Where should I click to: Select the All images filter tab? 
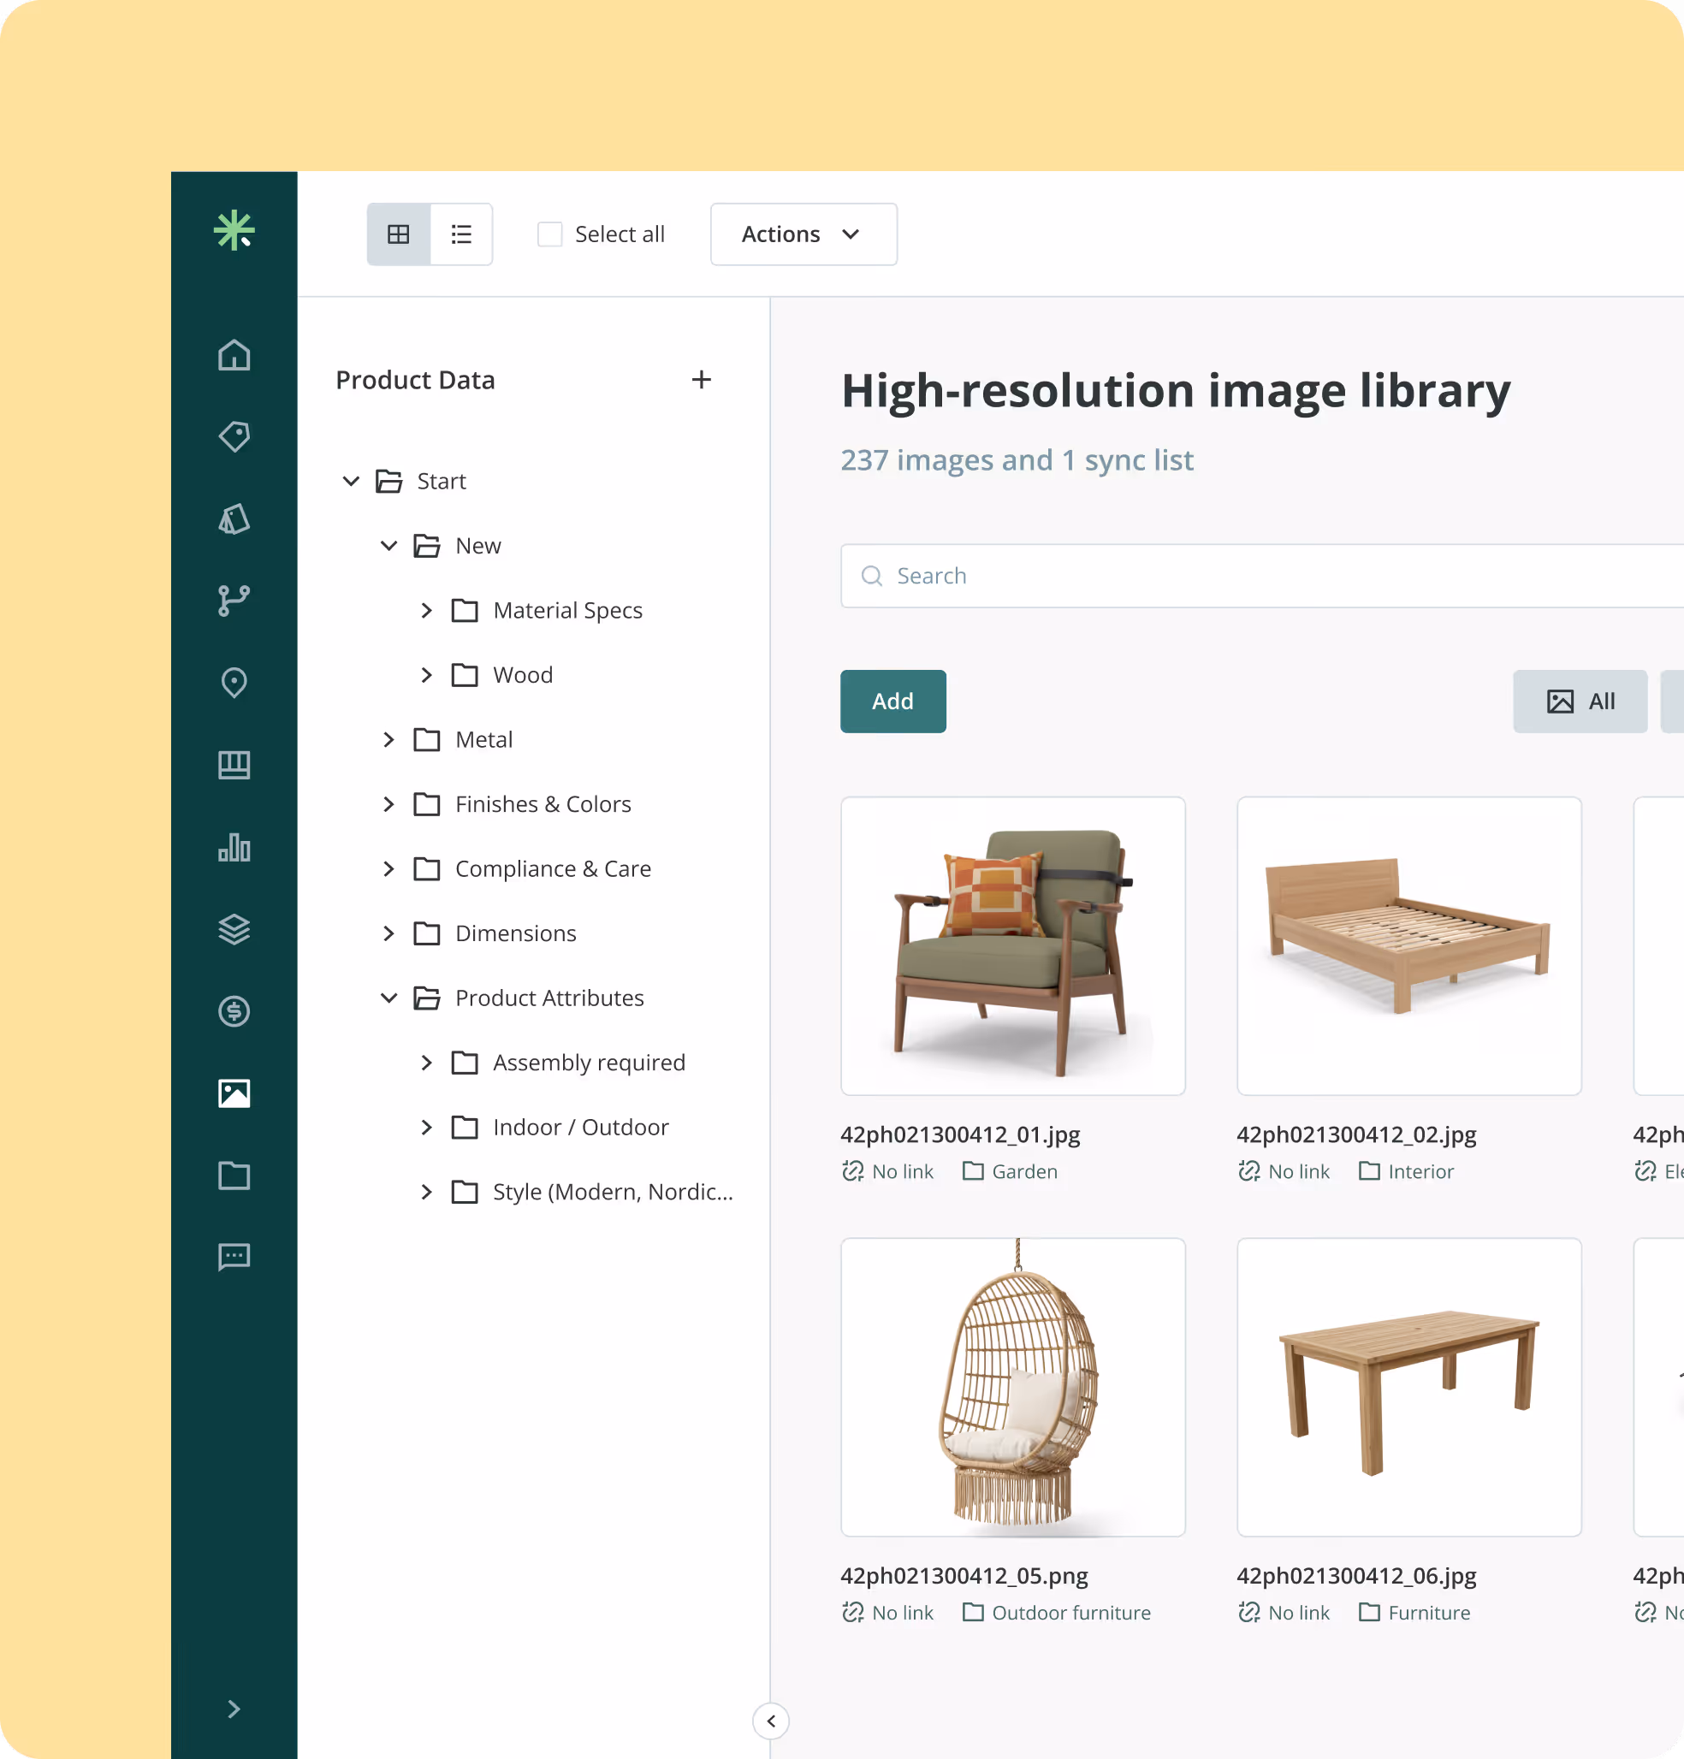coord(1579,702)
